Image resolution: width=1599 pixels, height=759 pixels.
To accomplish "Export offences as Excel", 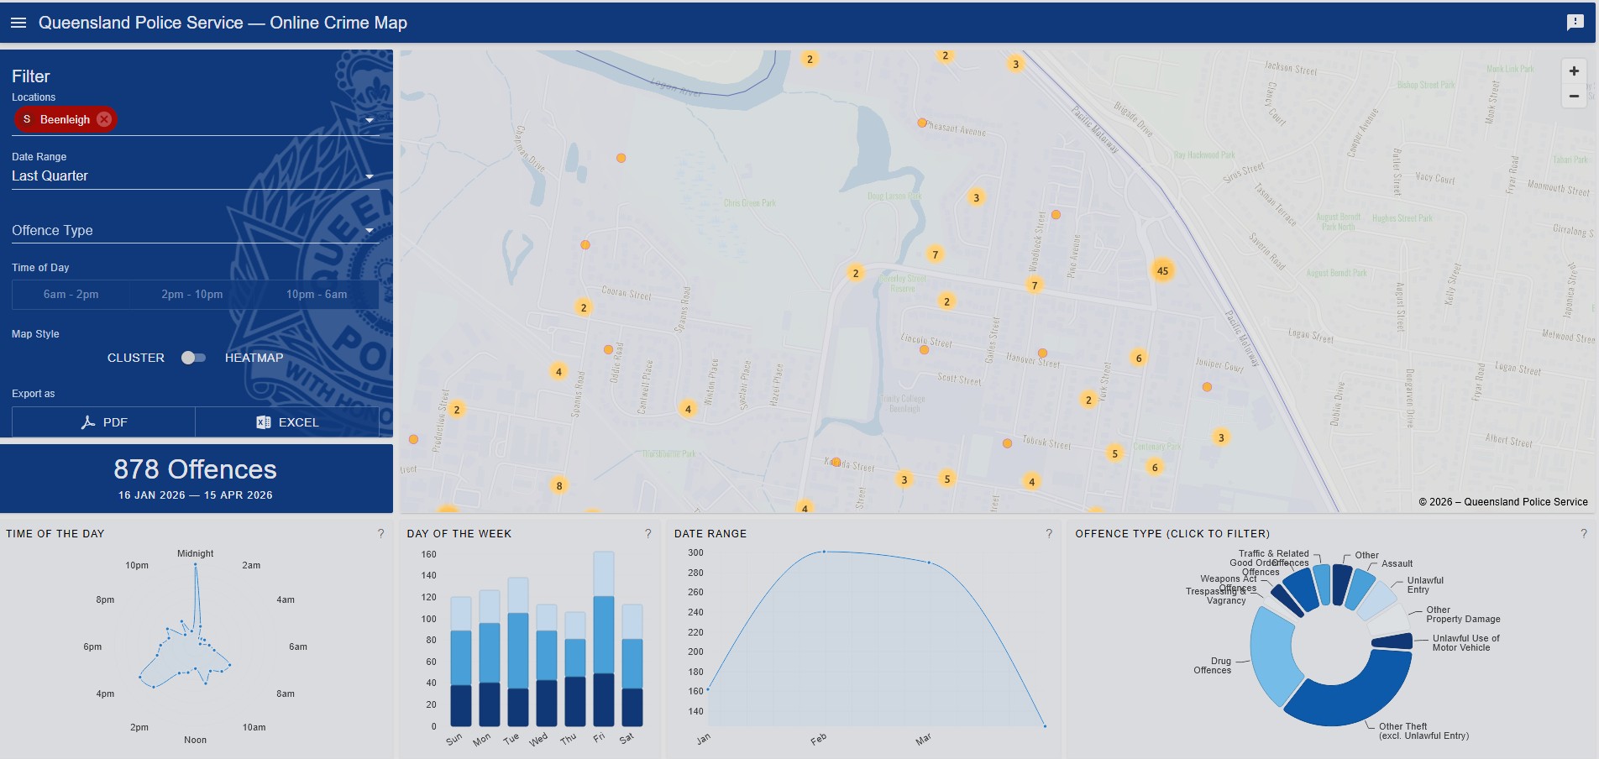I will (x=287, y=422).
